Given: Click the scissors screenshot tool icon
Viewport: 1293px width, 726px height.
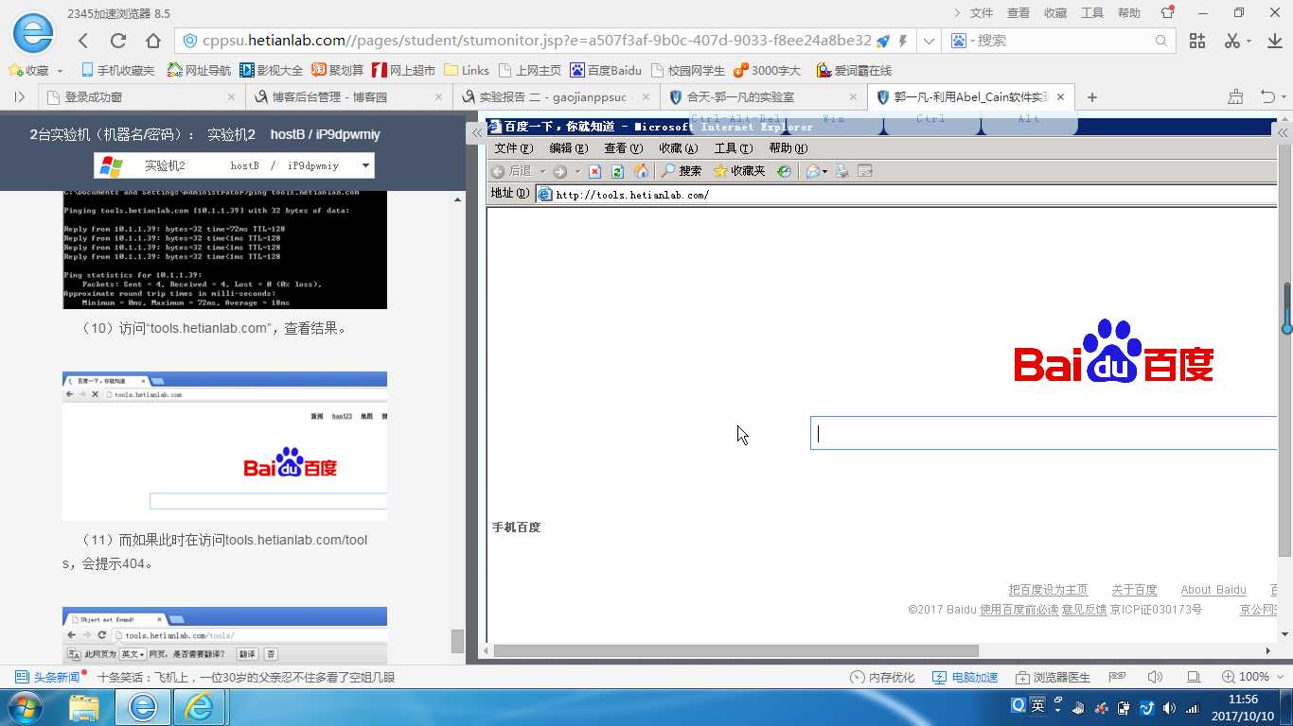Looking at the screenshot, I should (1231, 41).
